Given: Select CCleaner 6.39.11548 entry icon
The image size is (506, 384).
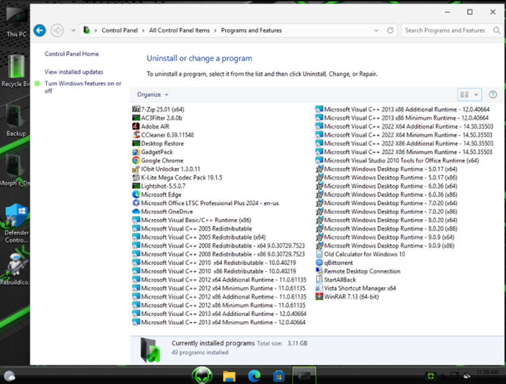Looking at the screenshot, I should pyautogui.click(x=136, y=135).
